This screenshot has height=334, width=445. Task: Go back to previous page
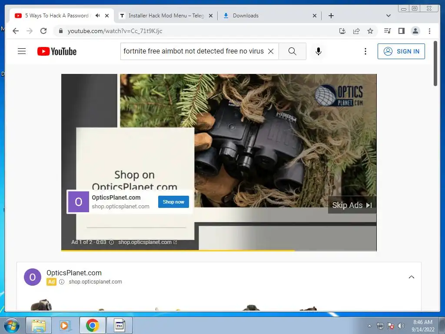(16, 31)
